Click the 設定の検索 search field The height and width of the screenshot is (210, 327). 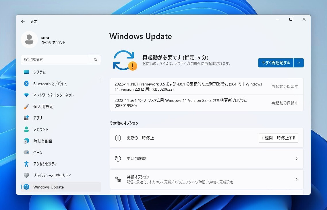click(x=61, y=59)
